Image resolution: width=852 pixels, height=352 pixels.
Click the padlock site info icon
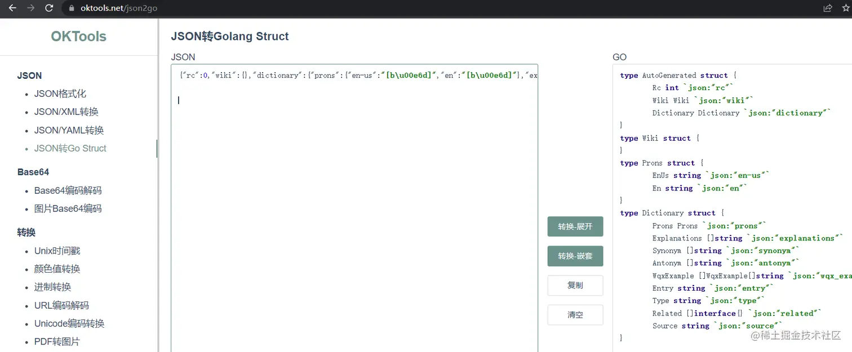pos(72,8)
